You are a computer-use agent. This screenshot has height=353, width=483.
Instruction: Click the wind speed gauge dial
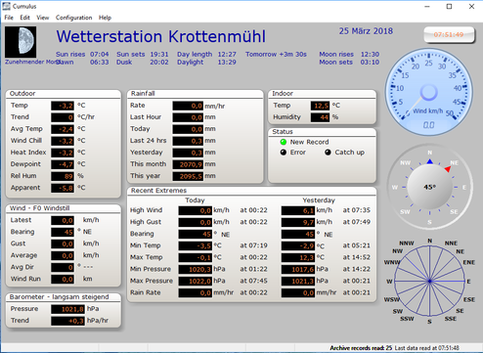pos(428,92)
